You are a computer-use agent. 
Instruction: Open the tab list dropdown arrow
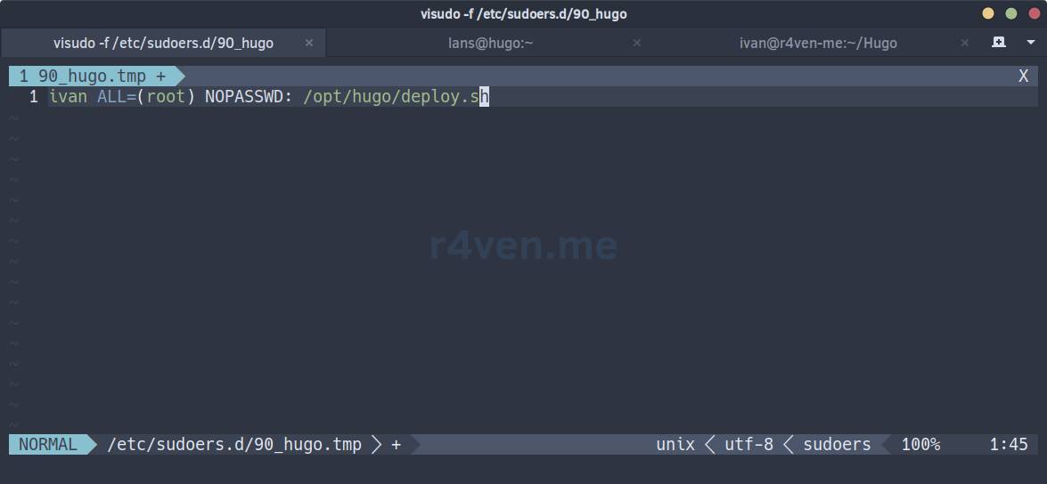coord(1028,42)
